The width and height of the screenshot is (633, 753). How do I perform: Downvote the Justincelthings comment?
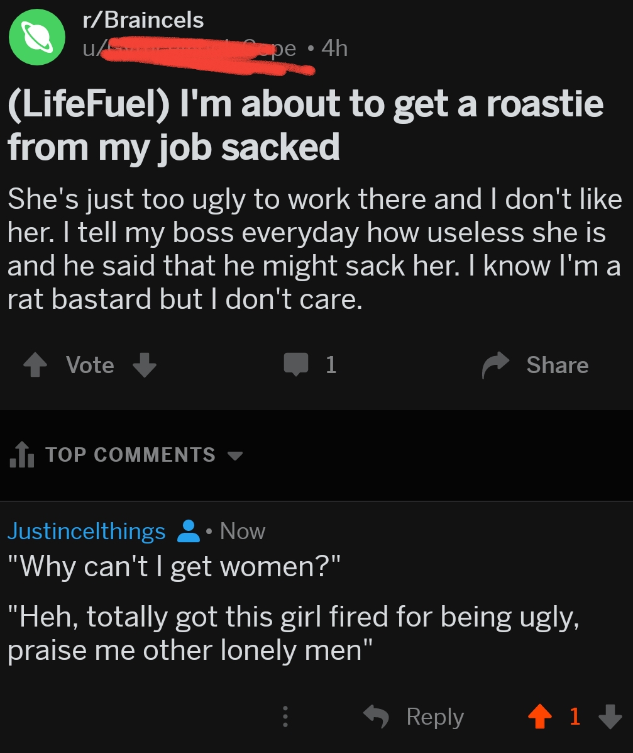pos(609,717)
